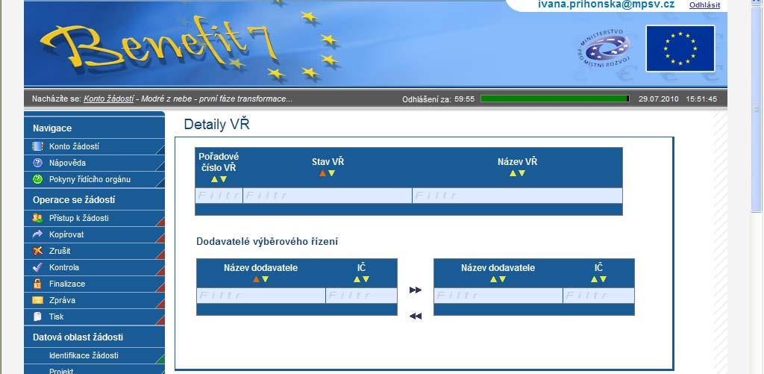Viewport: 764px width, 374px height.
Task: Sort right table Název dodavatele descending
Action: (502, 279)
